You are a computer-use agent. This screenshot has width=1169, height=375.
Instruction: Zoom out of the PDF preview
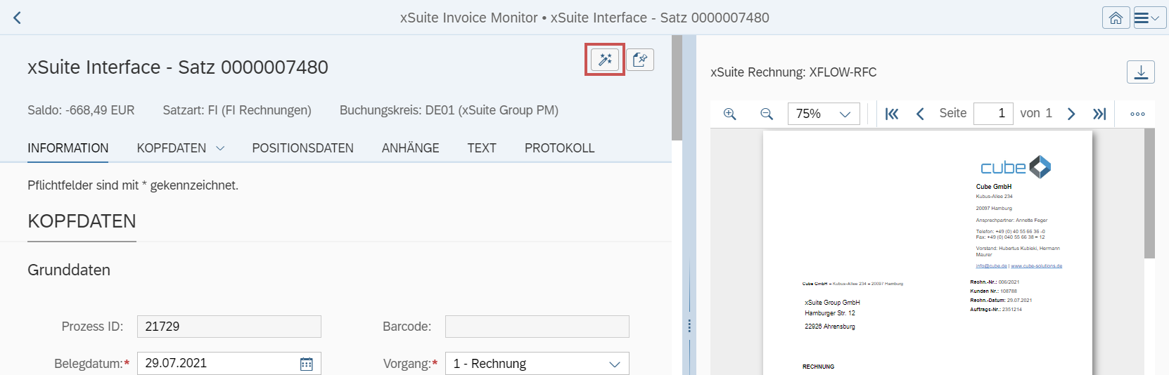point(767,114)
